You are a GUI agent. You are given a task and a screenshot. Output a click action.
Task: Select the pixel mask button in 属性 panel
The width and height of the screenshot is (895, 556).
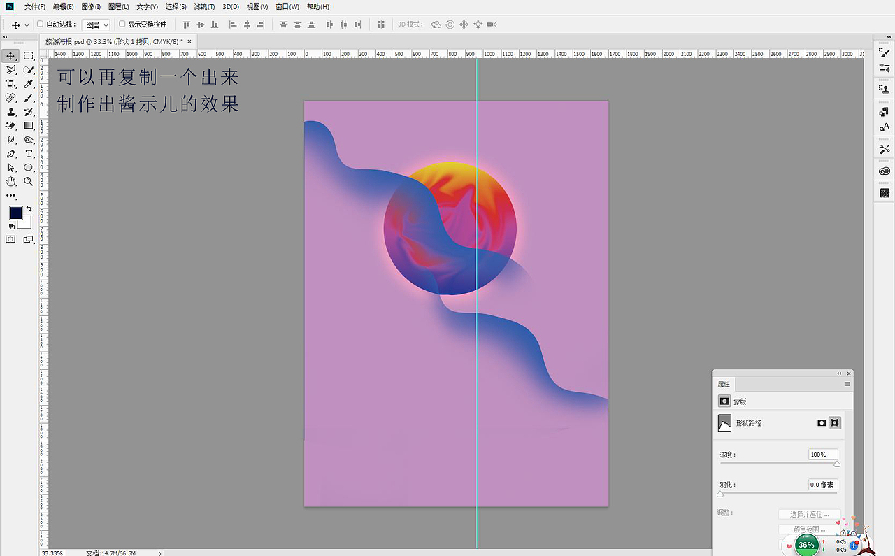point(822,423)
